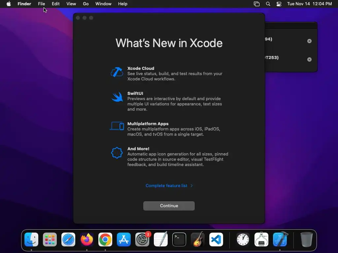
Task: Click the Continue button
Action: (169, 206)
